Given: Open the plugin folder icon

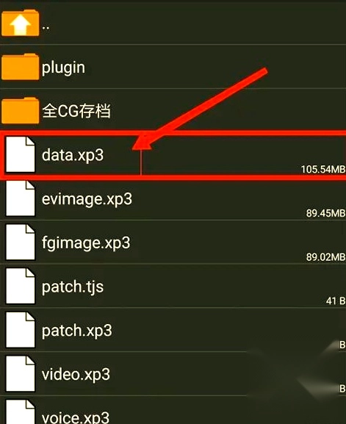Looking at the screenshot, I should tap(21, 67).
